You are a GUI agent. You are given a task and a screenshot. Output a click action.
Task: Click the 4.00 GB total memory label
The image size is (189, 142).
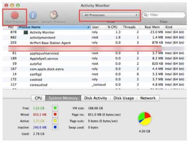144,131
